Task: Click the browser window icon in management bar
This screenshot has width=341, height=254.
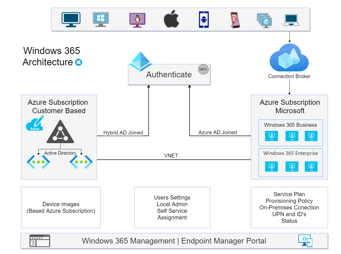Action: click(x=40, y=241)
